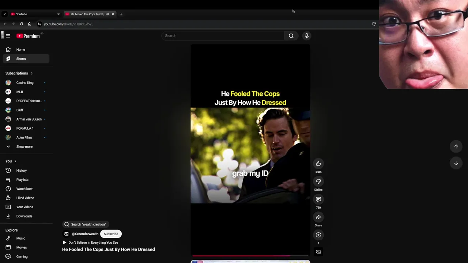
Task: Share this short via Share arrow
Action: coord(318,217)
